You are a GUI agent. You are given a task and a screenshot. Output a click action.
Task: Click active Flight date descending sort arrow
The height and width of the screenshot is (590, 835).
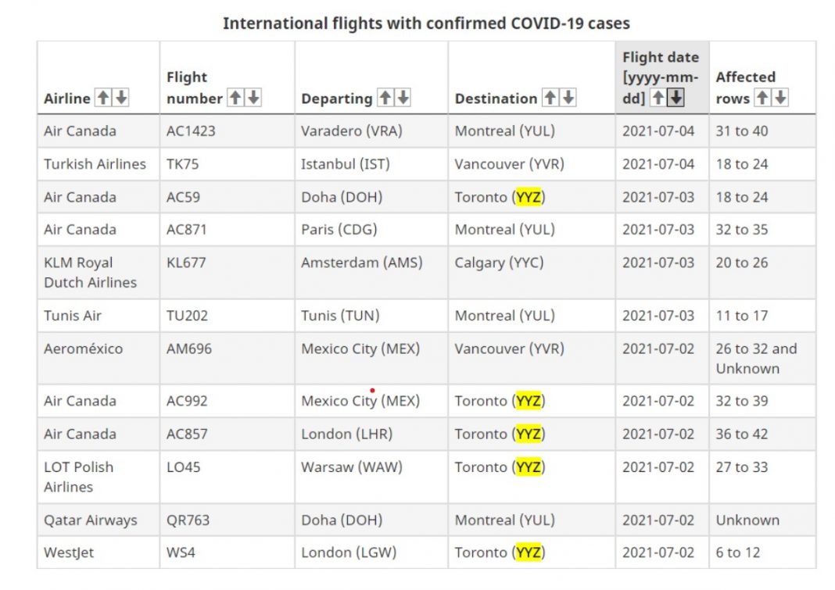676,98
